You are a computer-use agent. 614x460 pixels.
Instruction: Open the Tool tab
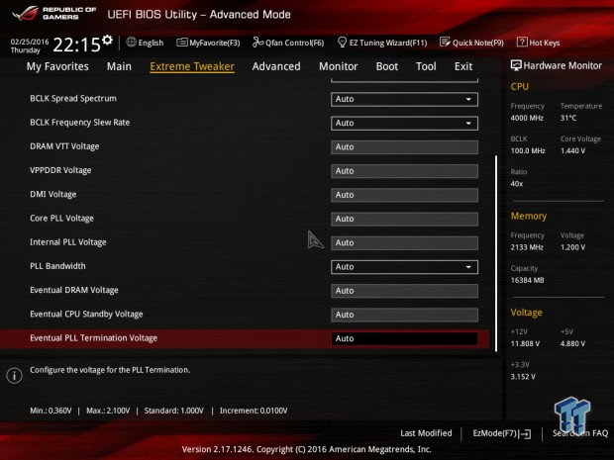(x=426, y=66)
